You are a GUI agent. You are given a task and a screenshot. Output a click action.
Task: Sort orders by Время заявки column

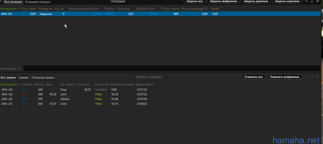click(145, 84)
